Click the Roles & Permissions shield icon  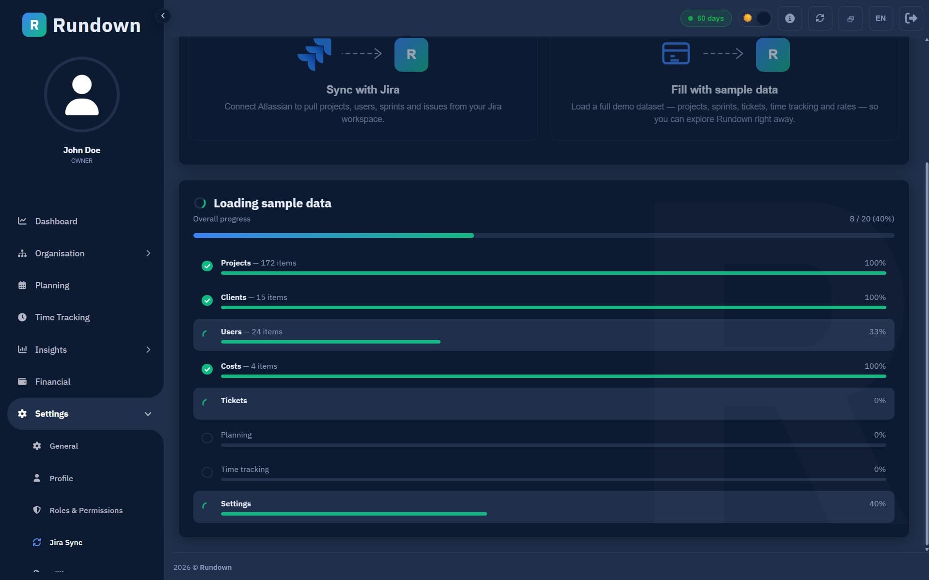pos(37,510)
